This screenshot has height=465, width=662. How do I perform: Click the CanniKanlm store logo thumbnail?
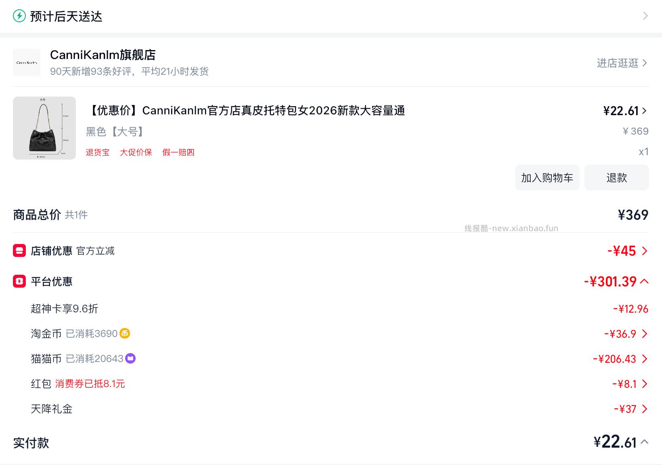pos(27,62)
